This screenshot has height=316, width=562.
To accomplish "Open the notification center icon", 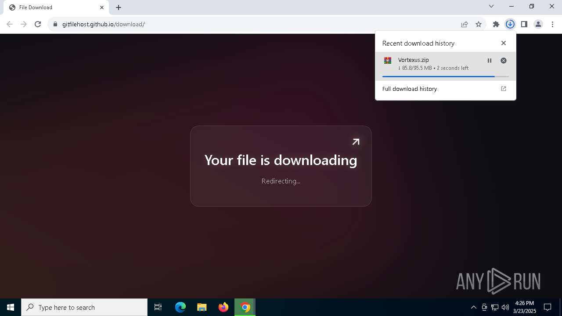I will [548, 307].
